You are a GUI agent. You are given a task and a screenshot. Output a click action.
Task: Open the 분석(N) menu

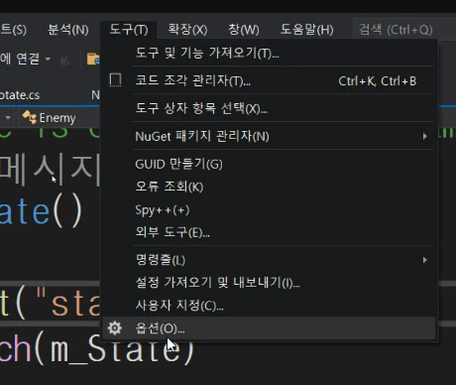click(68, 30)
